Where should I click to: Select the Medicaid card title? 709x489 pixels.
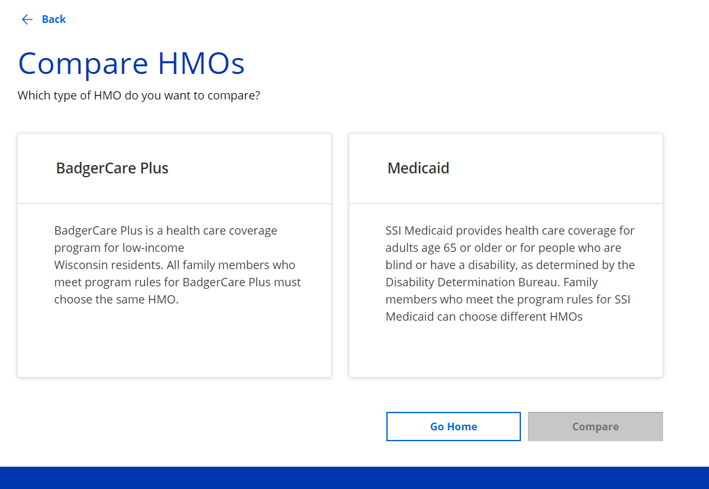pyautogui.click(x=418, y=168)
